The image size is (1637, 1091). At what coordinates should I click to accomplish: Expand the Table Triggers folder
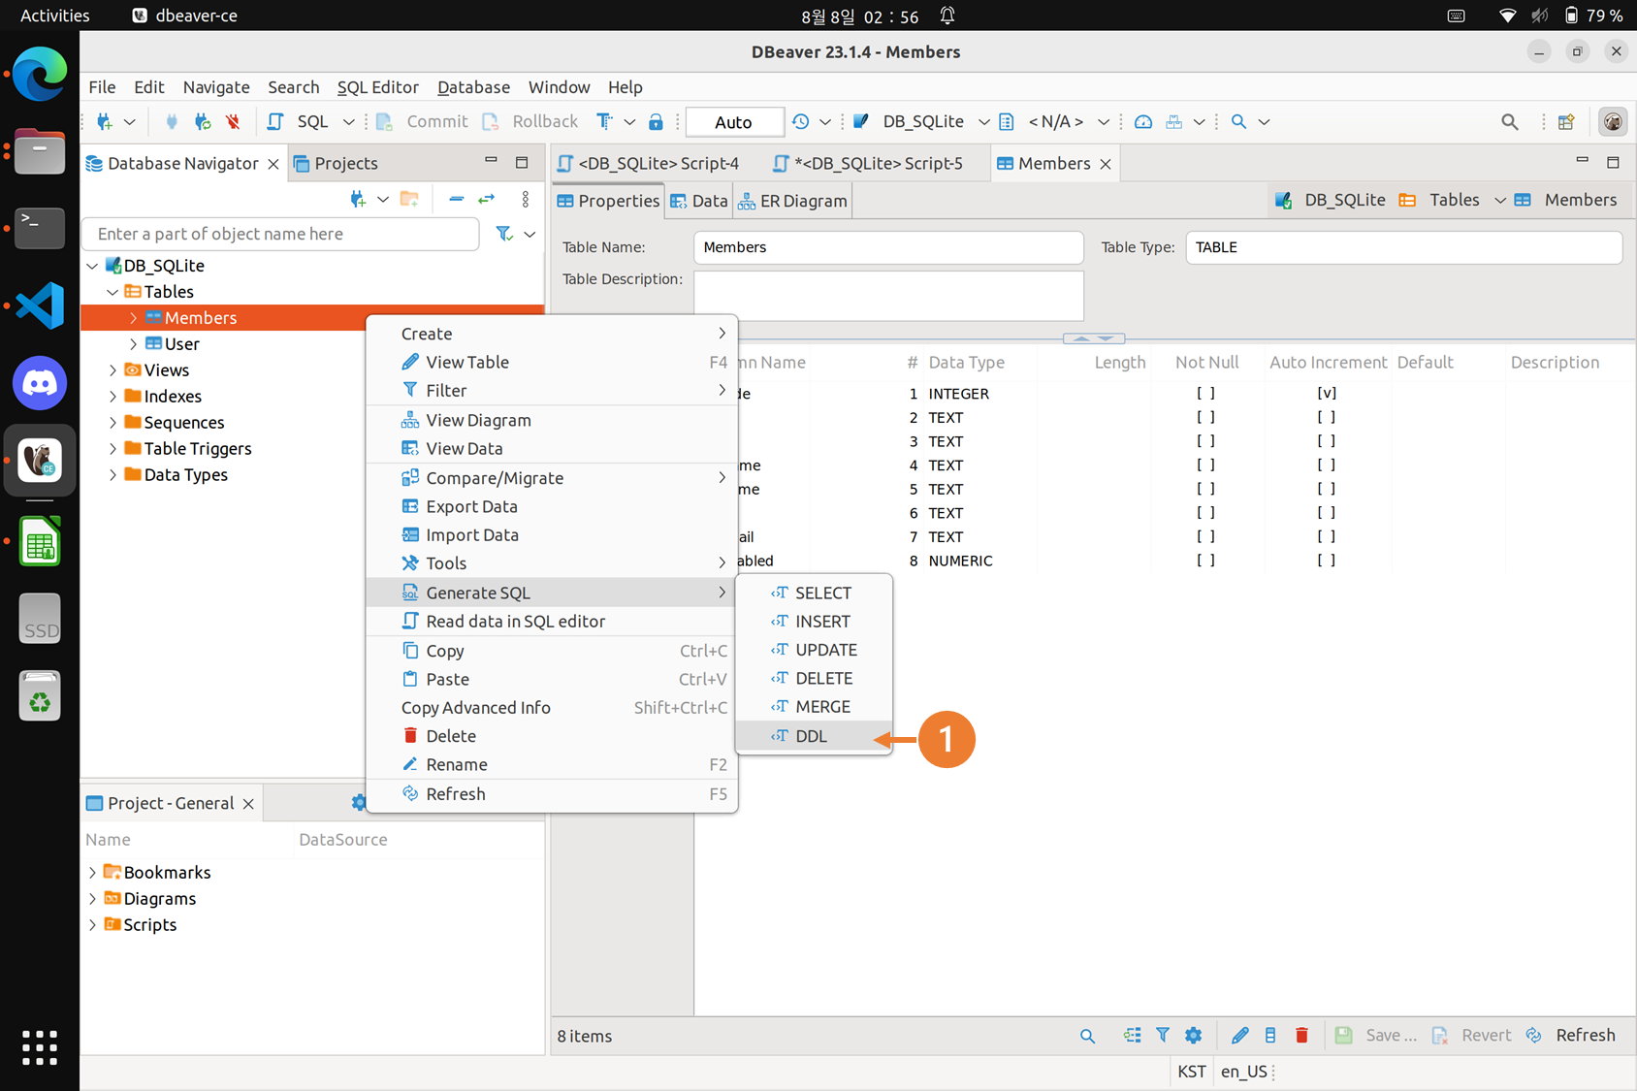(x=112, y=448)
